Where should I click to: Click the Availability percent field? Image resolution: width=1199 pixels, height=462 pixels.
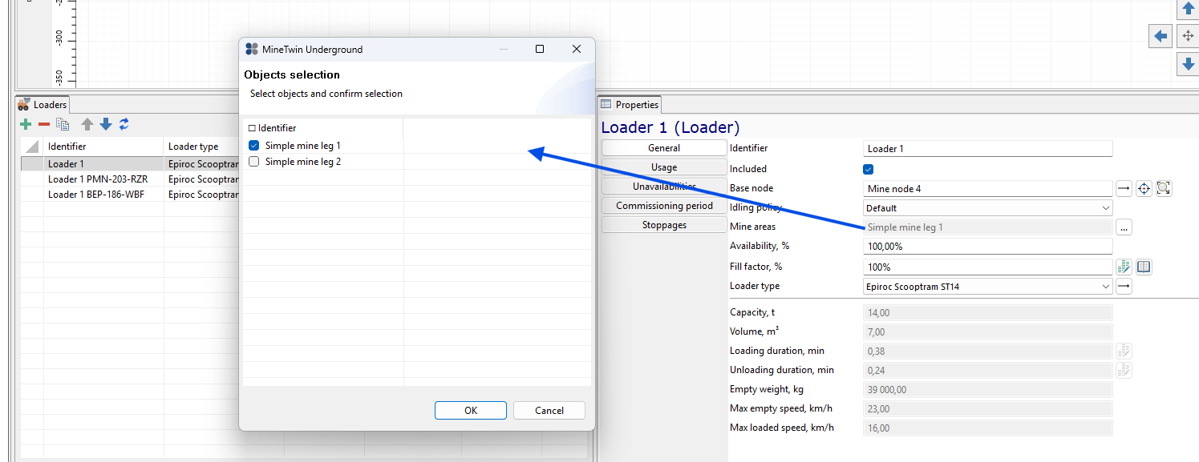click(988, 247)
